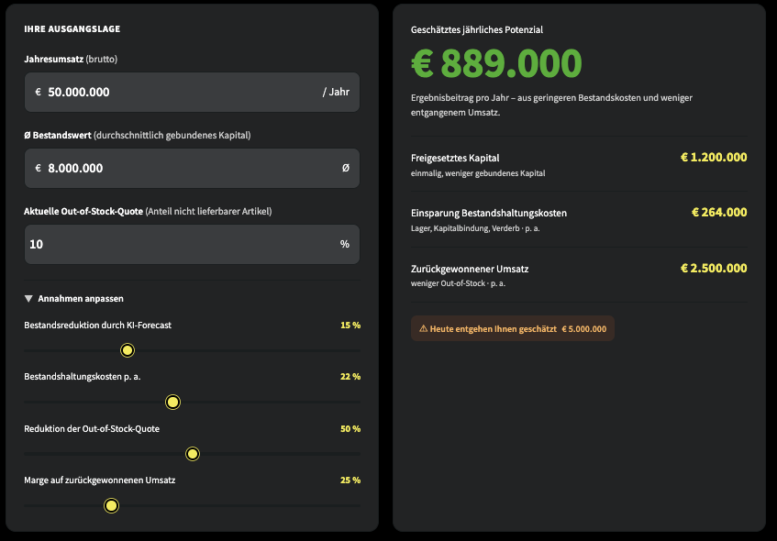Click 'Lager, Kapitalbindung, Verderb · p. a.' subtext
This screenshot has width=777, height=541.
(475, 228)
